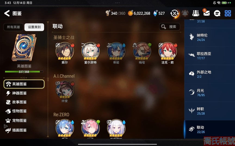
Task: Click the 337/368 hero collection progress bar
Action: 24,72
